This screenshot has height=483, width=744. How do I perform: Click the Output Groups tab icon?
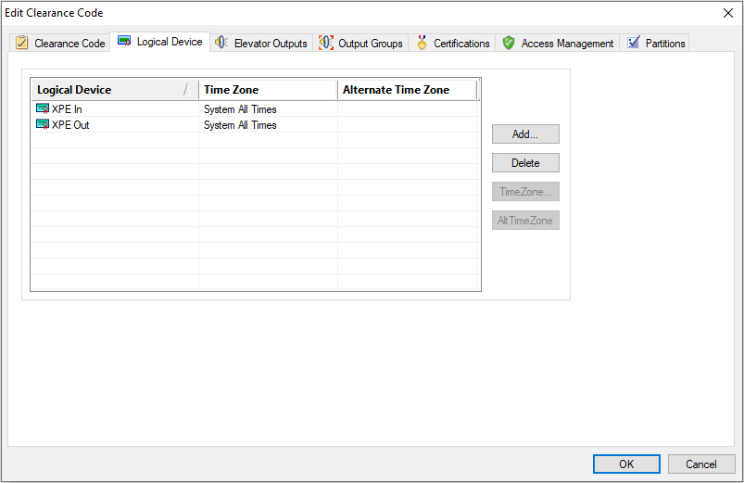click(326, 43)
